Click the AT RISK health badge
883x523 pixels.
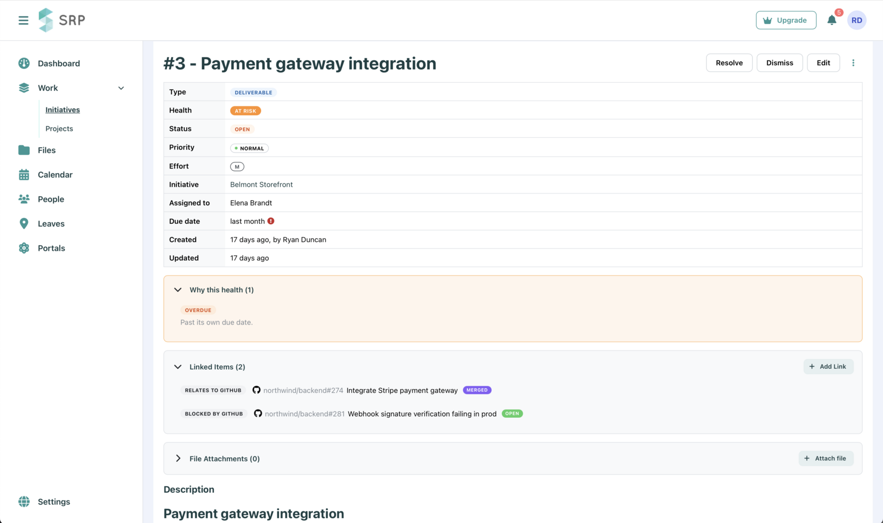[x=246, y=111]
